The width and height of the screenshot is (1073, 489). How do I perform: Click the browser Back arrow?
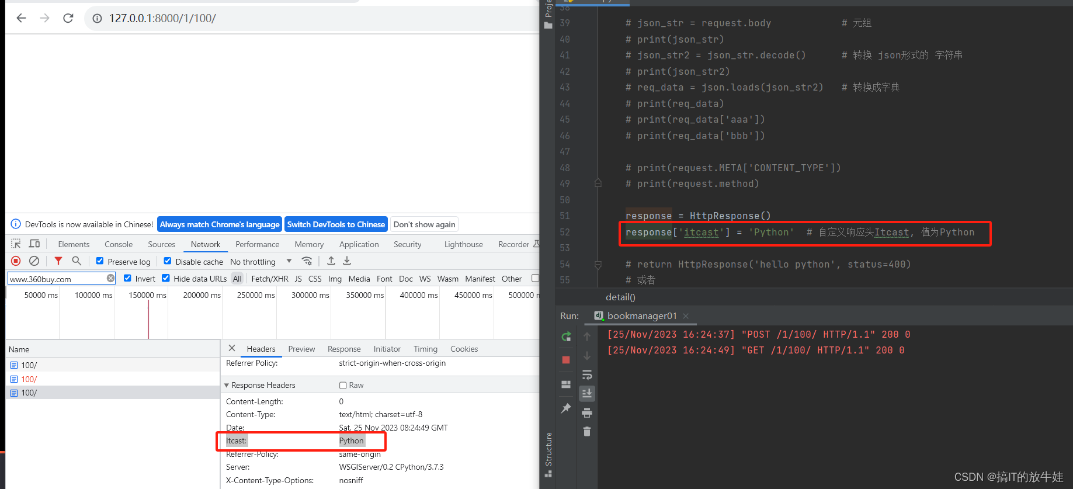(x=22, y=18)
